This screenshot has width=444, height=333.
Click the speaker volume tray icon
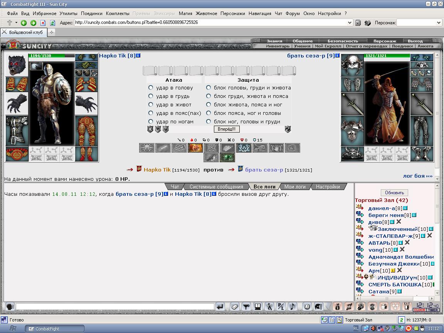[374, 328]
